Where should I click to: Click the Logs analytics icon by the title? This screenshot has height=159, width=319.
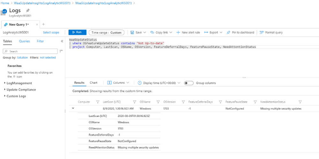point(4,12)
